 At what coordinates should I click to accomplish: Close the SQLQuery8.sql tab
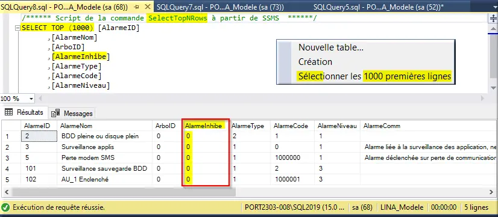(x=148, y=7)
